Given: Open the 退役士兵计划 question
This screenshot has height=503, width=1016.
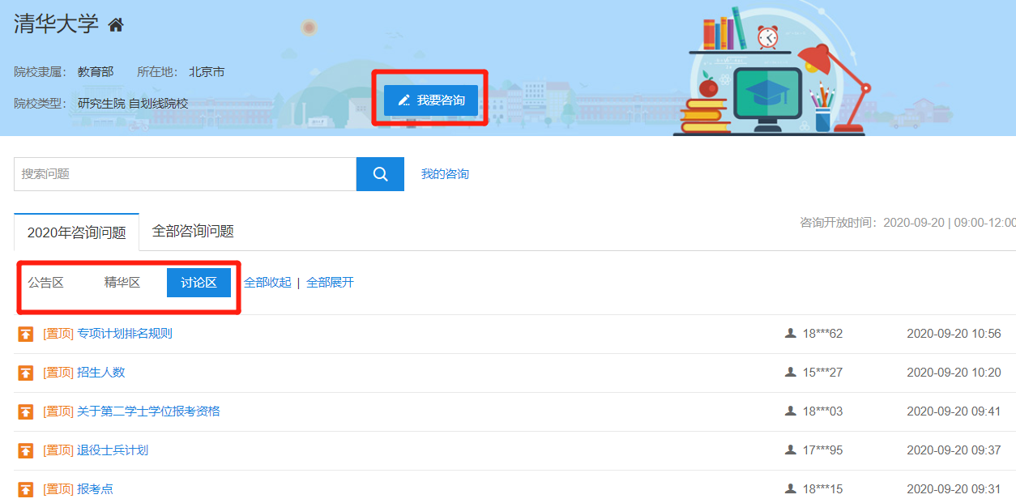Looking at the screenshot, I should (113, 450).
